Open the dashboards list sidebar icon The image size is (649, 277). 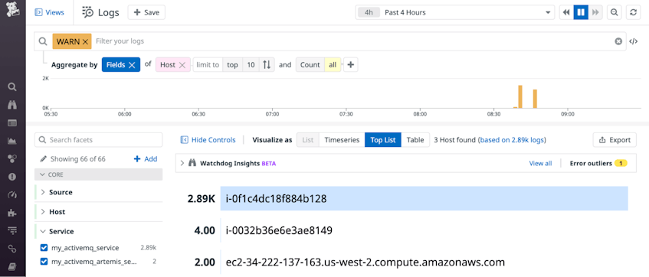[x=12, y=122]
